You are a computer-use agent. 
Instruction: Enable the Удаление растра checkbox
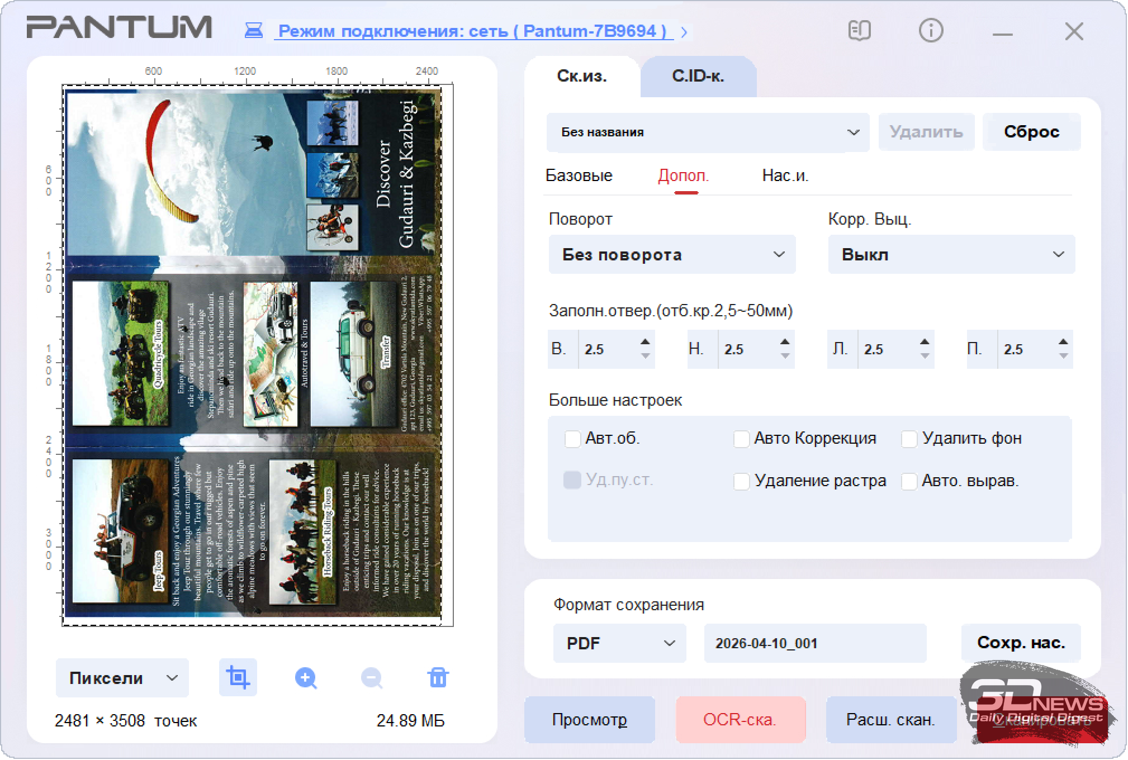741,481
